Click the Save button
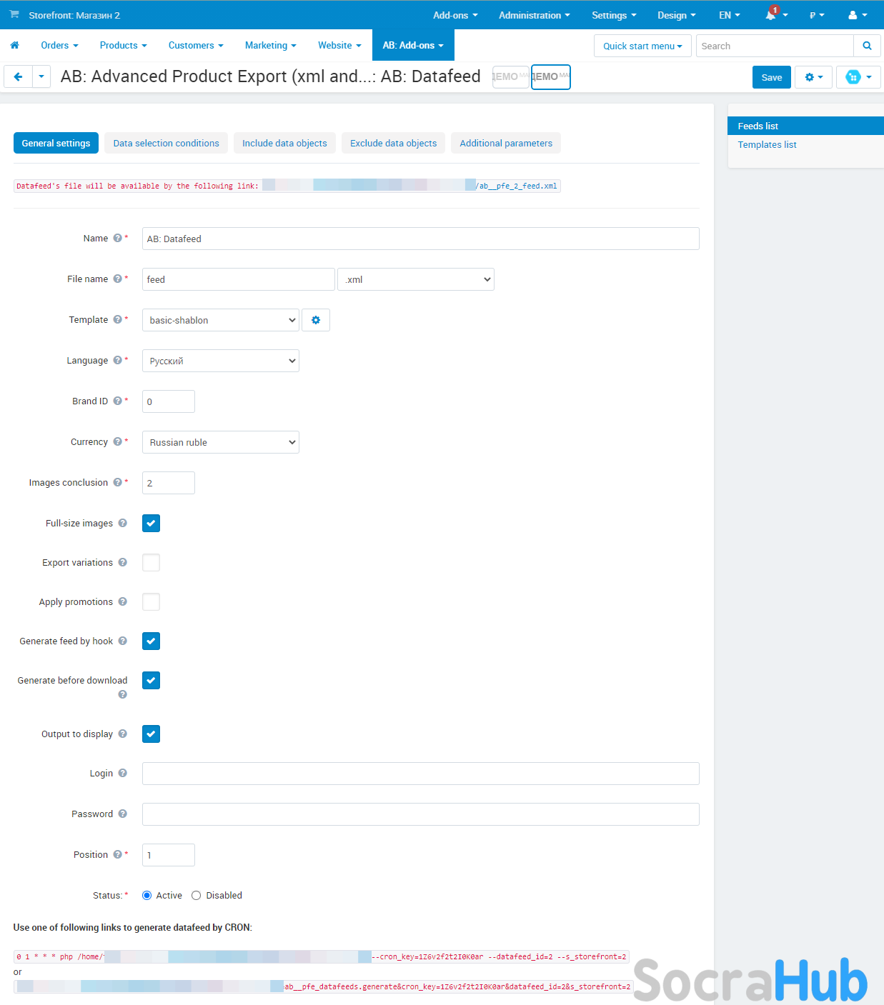This screenshot has height=1005, width=884. coord(772,77)
